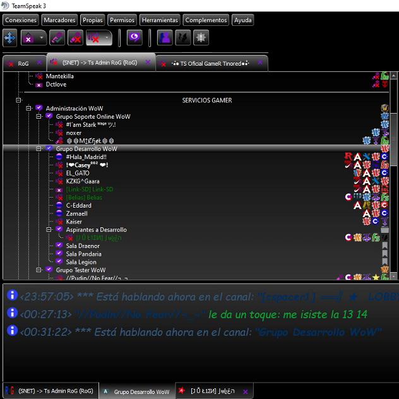
Task: Close the Julien private chat tab
Action: pyautogui.click(x=246, y=392)
